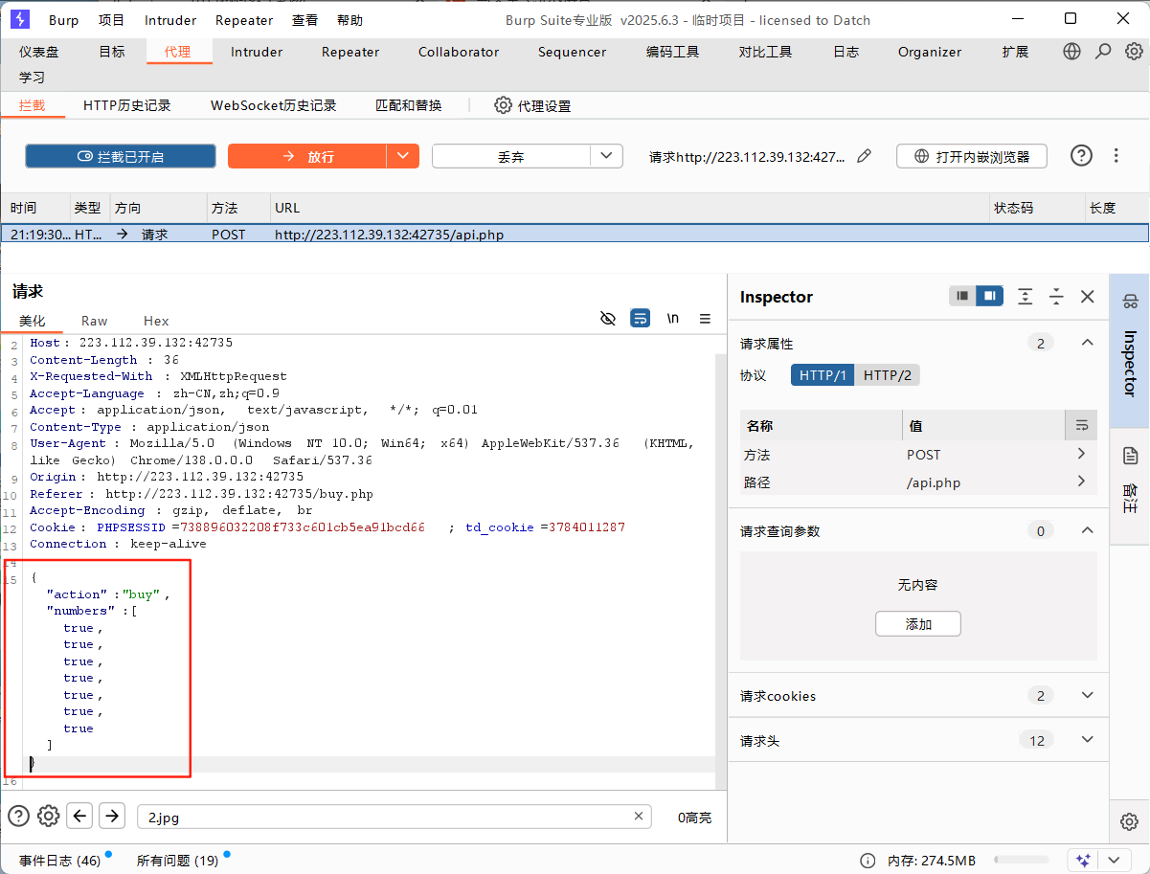Collapse the 请求属性 section
1150x874 pixels.
pos(1087,343)
